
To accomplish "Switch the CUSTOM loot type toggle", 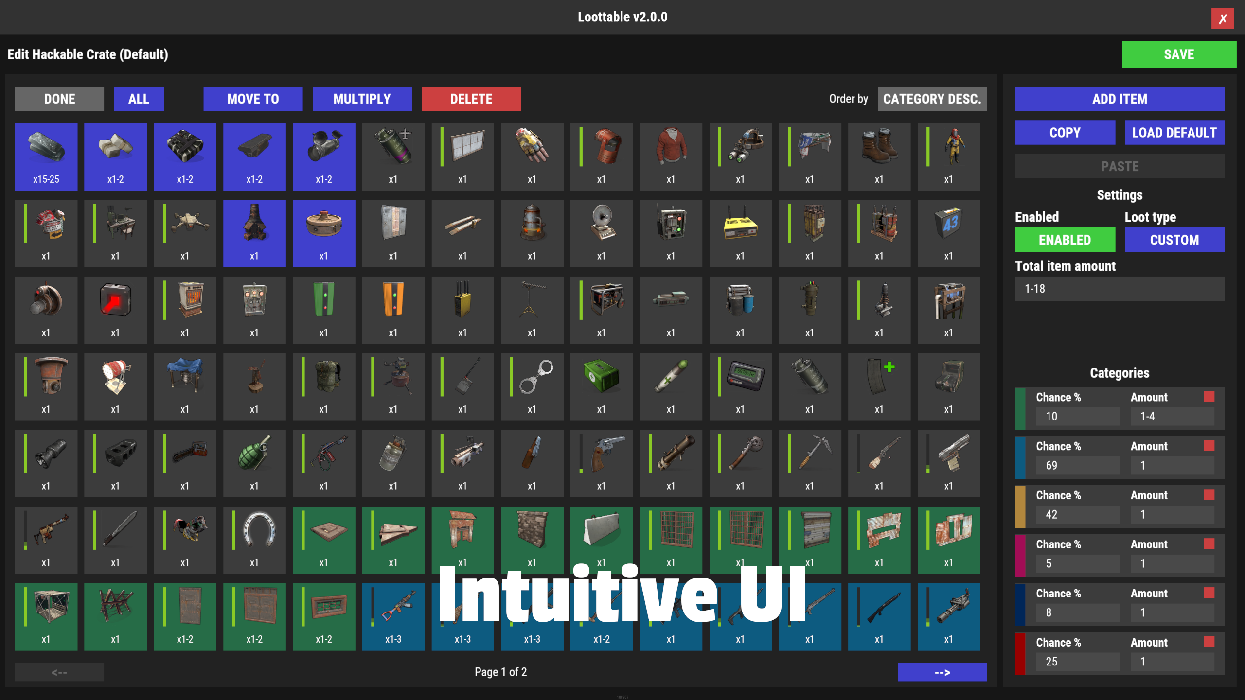I will (1174, 240).
